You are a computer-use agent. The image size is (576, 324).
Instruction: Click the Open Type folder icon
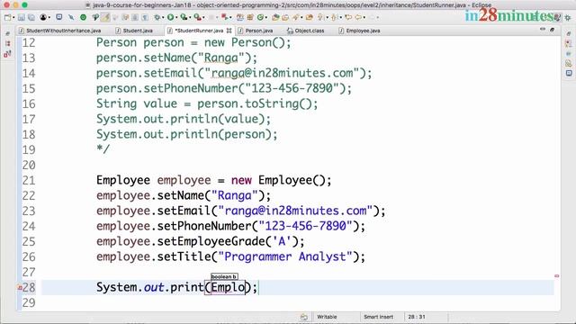275,17
